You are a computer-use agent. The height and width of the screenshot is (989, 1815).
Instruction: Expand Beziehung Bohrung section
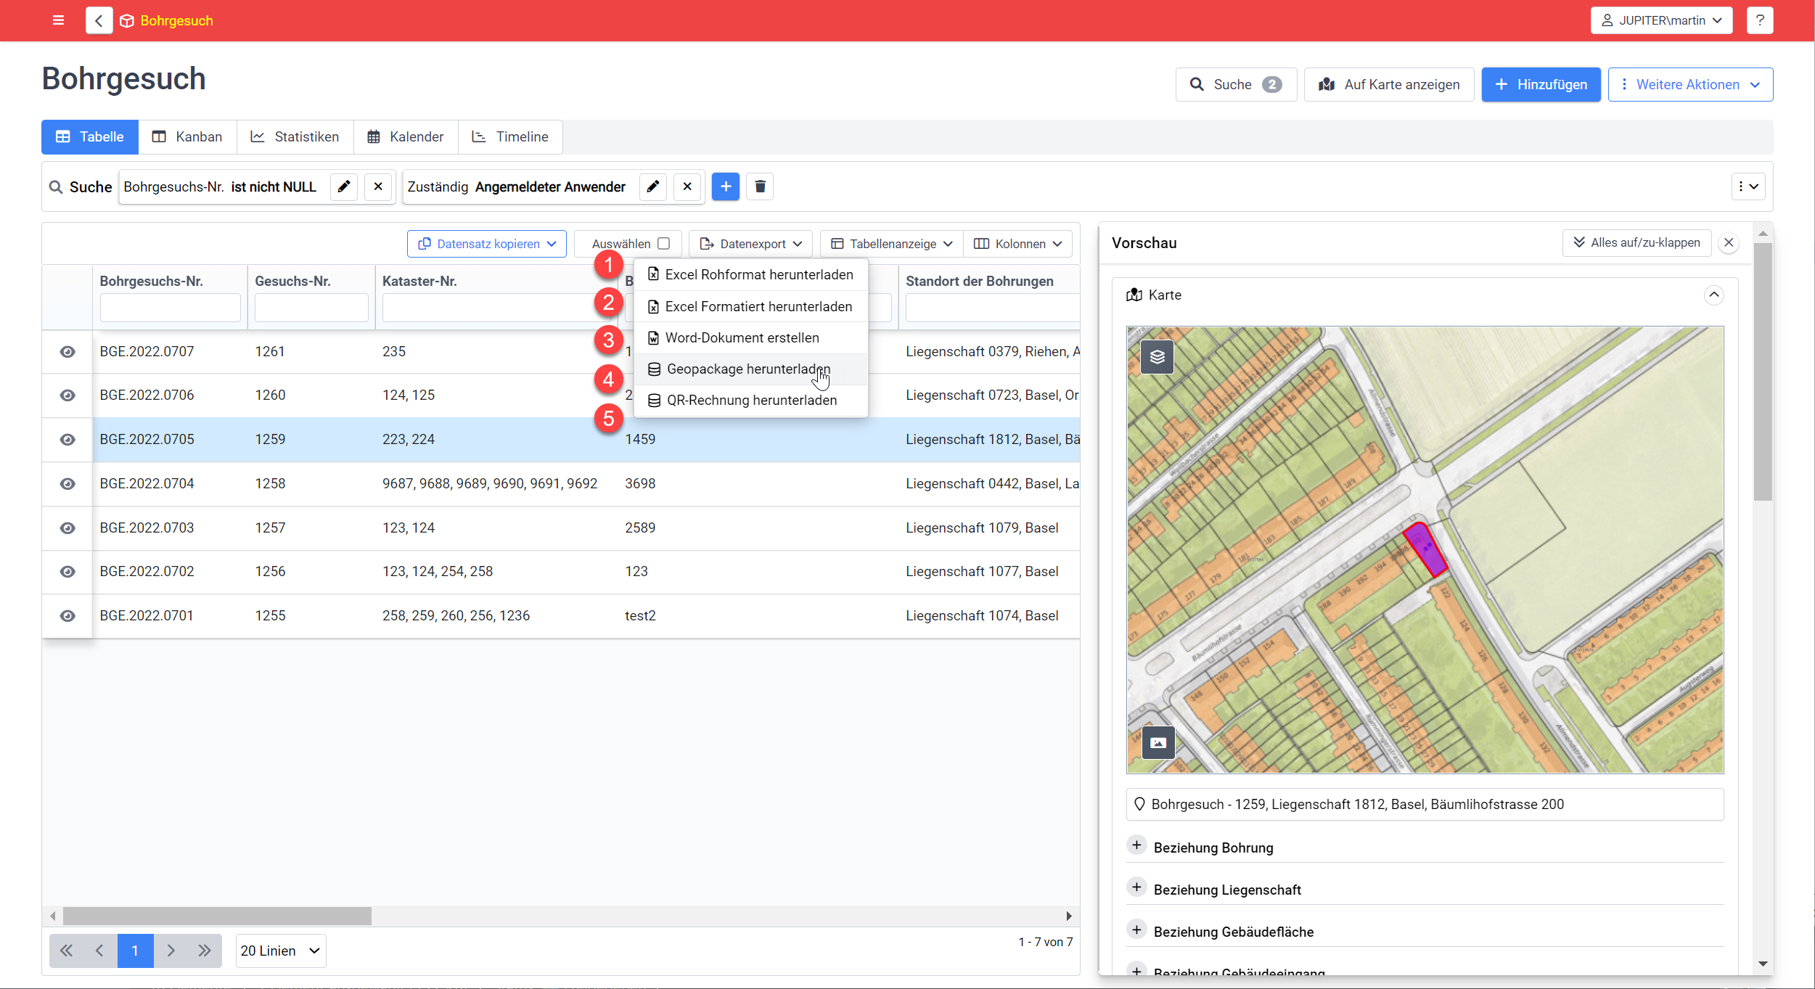1136,846
